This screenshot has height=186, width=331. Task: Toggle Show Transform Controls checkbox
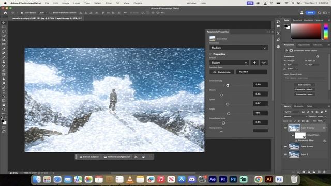click(51, 13)
